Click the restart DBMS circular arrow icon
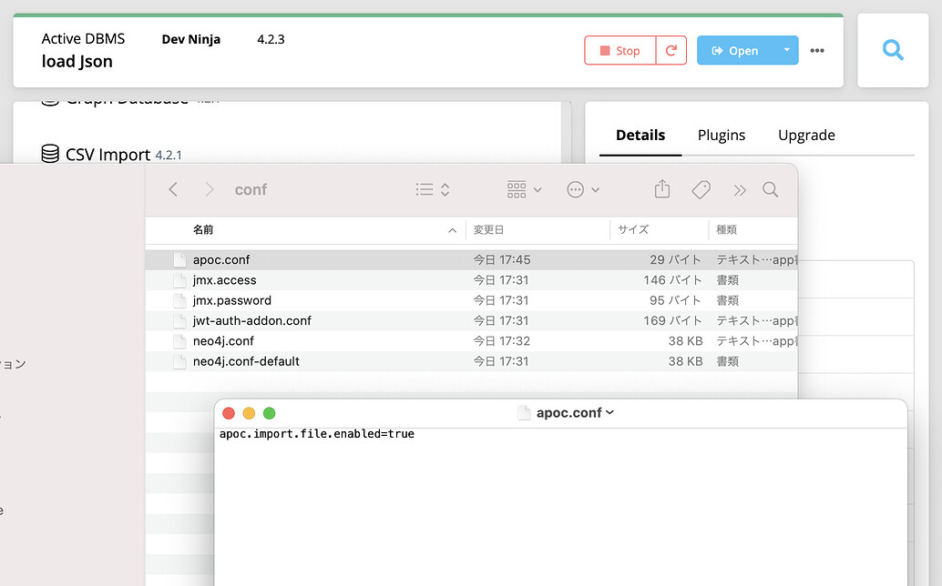Viewport: 942px width, 586px height. (671, 50)
